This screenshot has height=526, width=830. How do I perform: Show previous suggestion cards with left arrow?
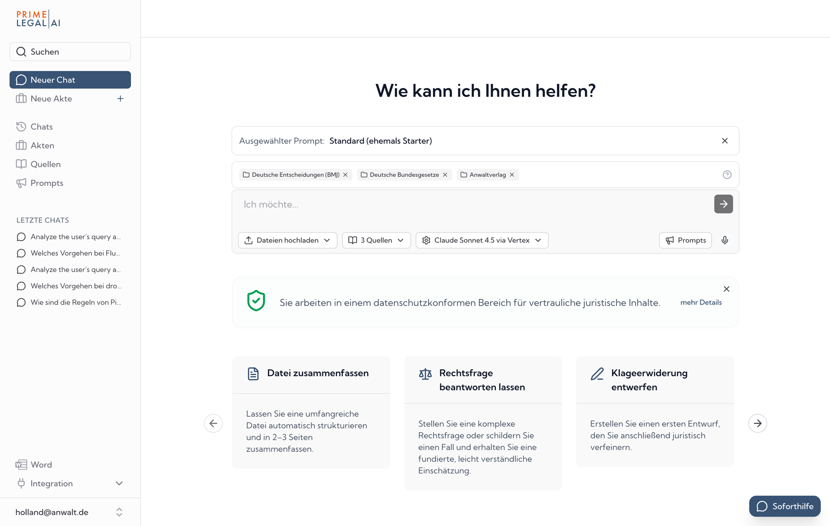click(213, 423)
